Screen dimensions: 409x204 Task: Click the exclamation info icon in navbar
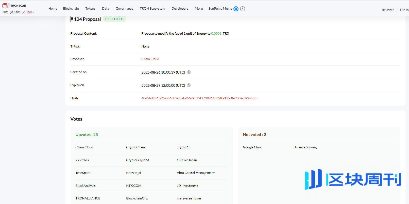click(x=243, y=9)
